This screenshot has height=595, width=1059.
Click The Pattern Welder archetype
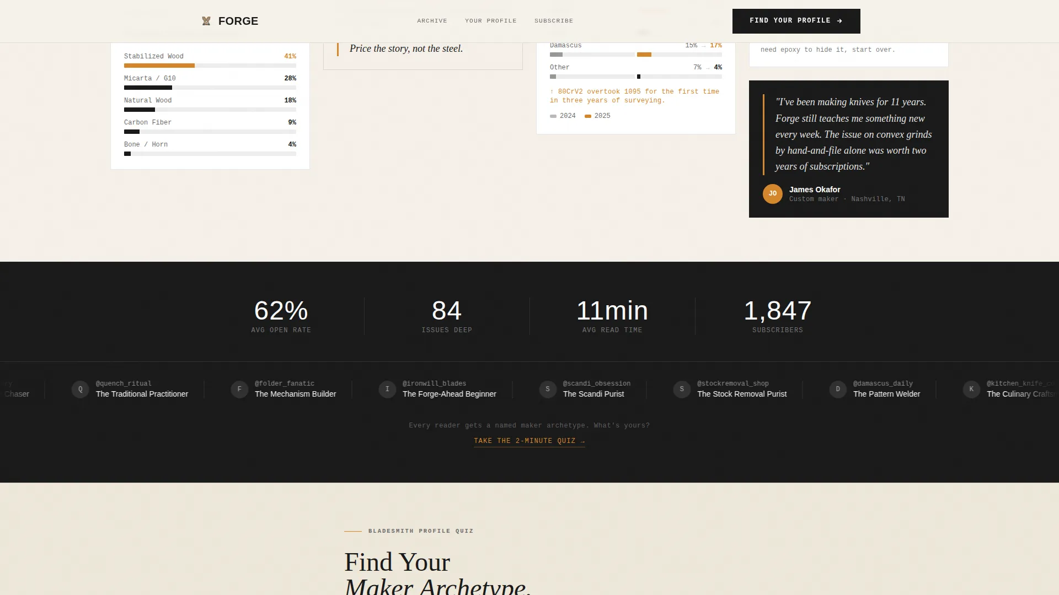pos(886,394)
